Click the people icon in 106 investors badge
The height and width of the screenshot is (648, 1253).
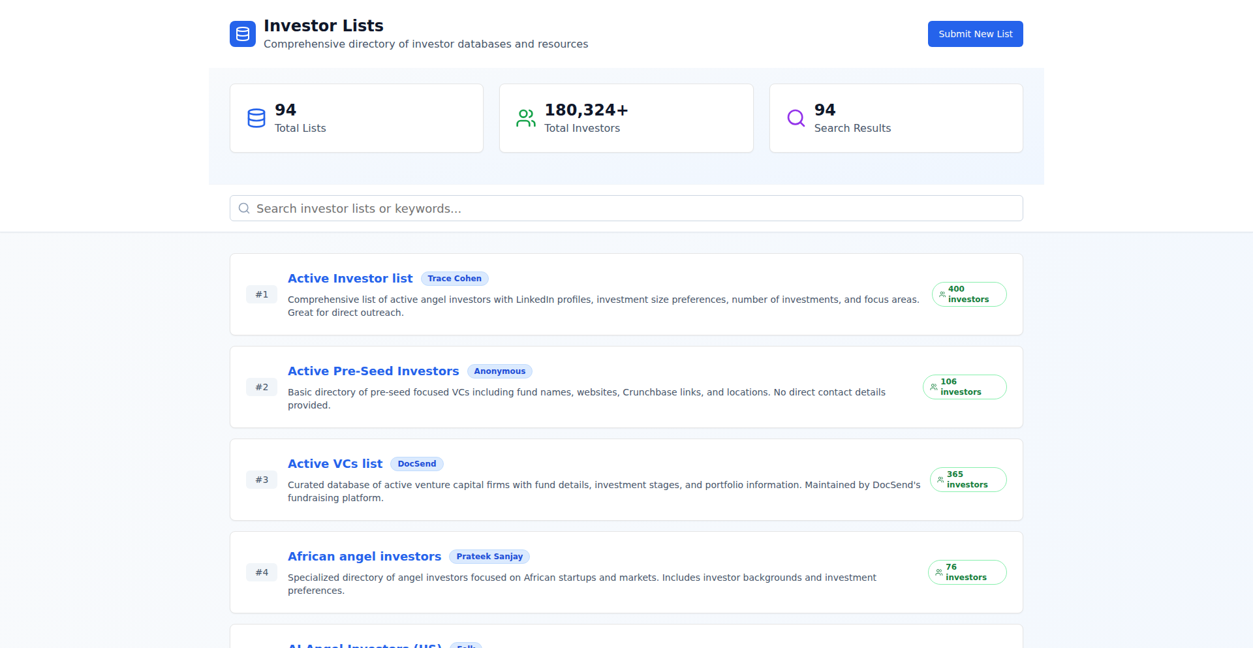(934, 387)
